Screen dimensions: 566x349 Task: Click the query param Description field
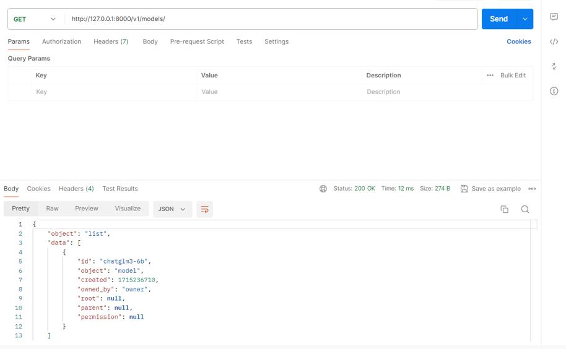(447, 92)
